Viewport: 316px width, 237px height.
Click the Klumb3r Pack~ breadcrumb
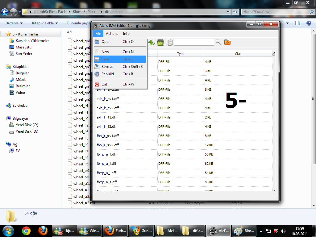pyautogui.click(x=85, y=12)
